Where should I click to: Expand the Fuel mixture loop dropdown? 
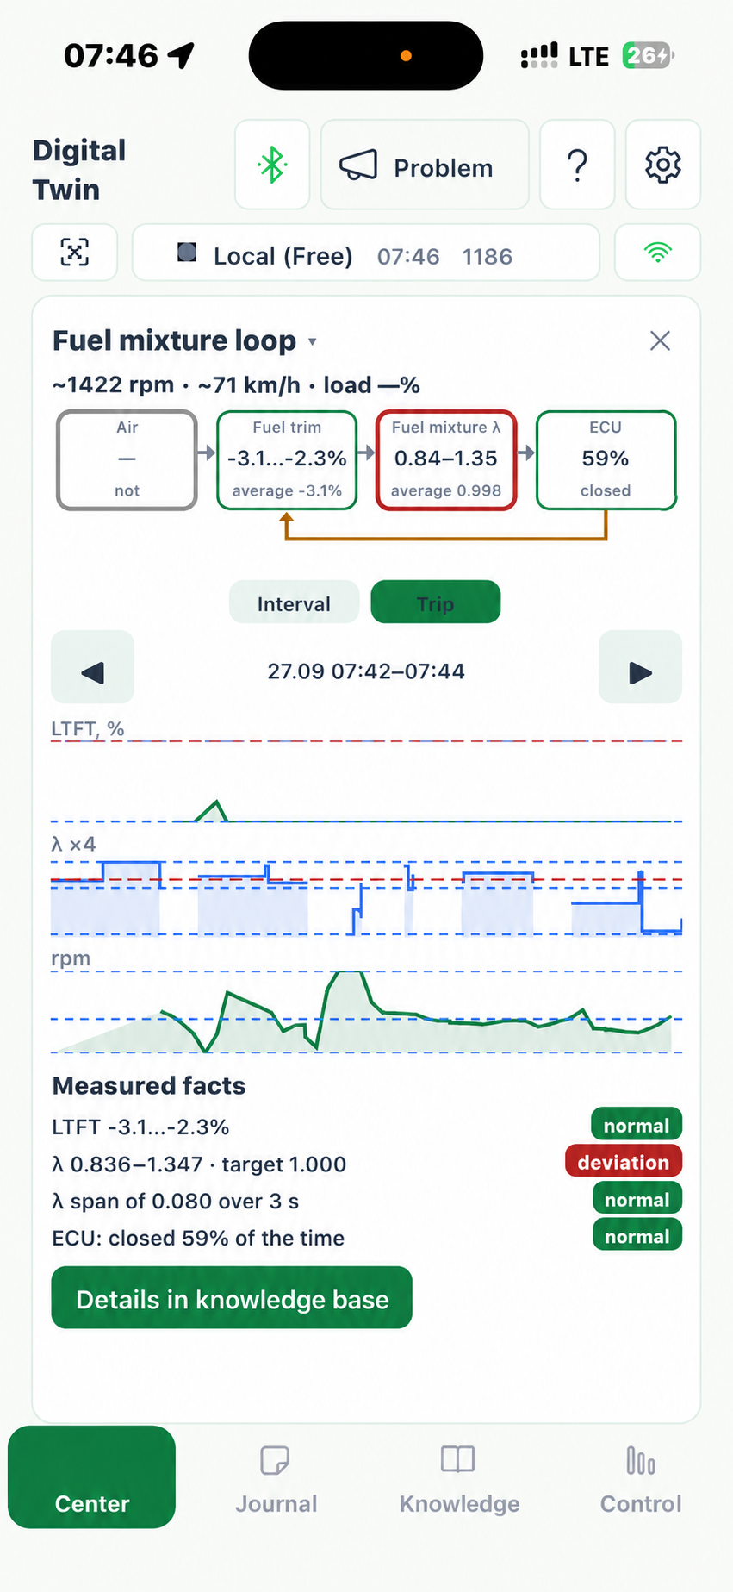[x=313, y=342]
